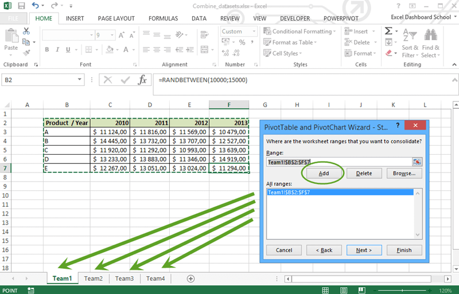Open the Borders dropdown arrow
The image size is (459, 294).
[96, 50]
